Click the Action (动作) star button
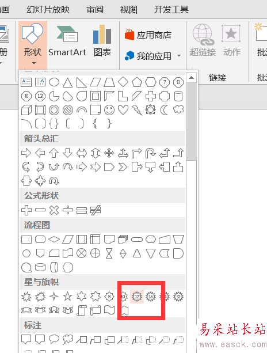267x353 pixels. pos(232,40)
